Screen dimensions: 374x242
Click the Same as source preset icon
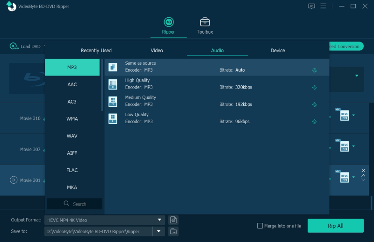113,67
